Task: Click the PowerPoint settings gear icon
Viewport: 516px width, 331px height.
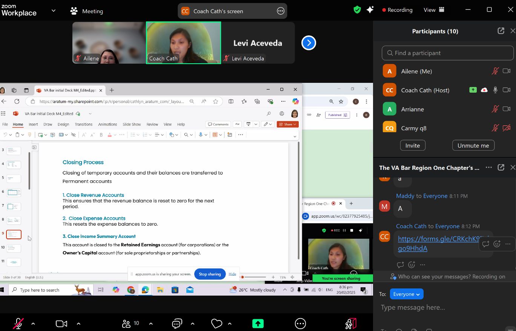Action: (x=282, y=114)
